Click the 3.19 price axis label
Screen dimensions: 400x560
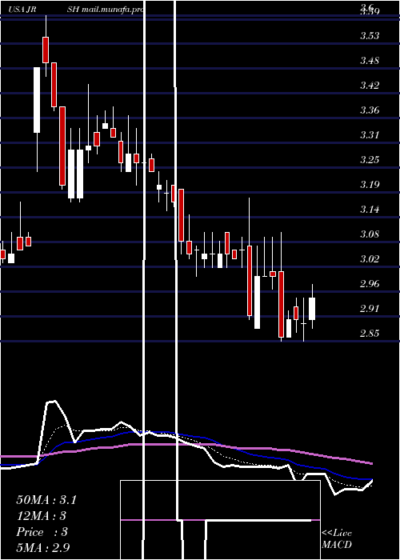(x=370, y=185)
